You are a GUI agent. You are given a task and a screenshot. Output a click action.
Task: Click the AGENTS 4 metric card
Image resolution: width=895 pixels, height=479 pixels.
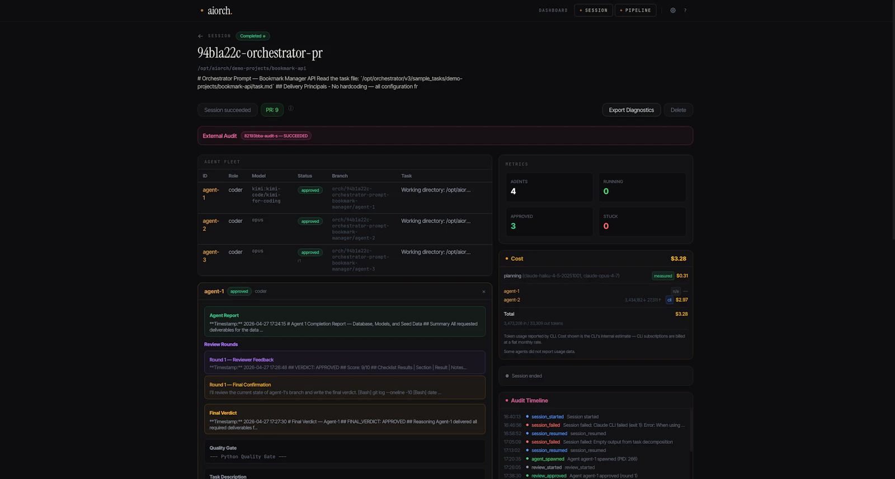point(549,187)
